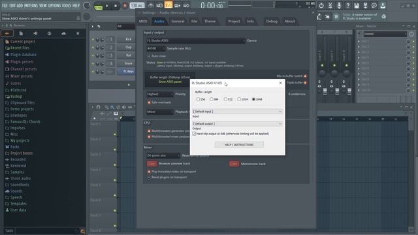Click the metronome icon in top toolbar
Image resolution: width=418 pixels, height=235 pixels.
click(151, 5)
